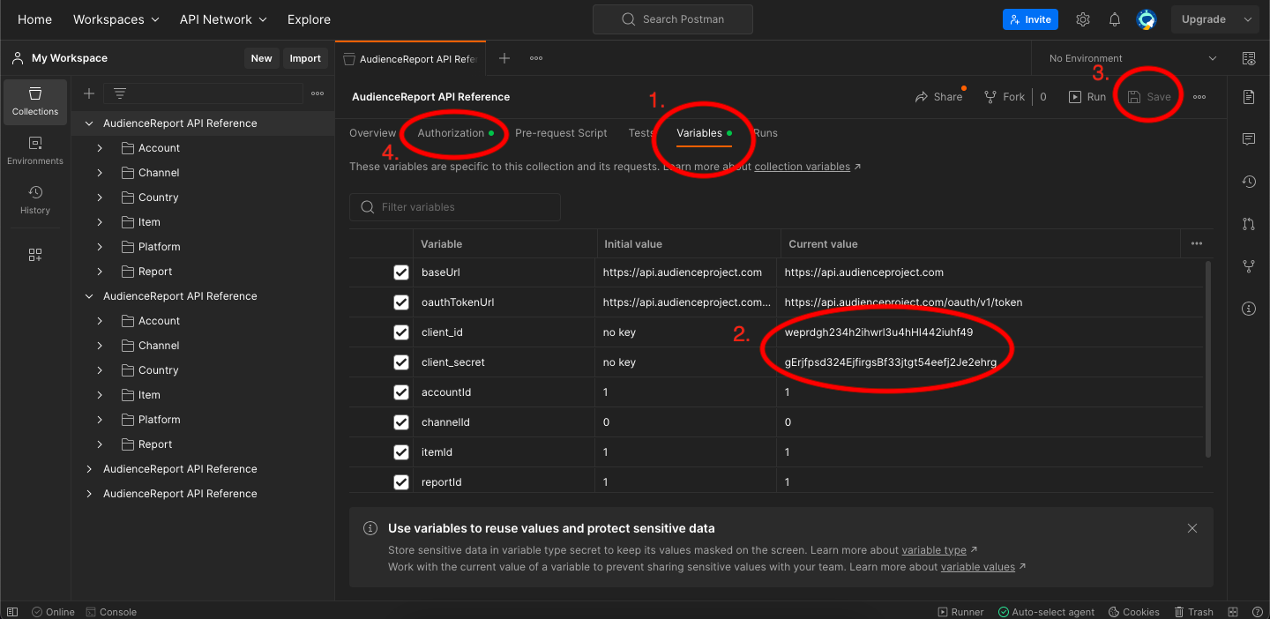Click the plus icon to create new collection
This screenshot has width=1270, height=619.
pyautogui.click(x=89, y=93)
